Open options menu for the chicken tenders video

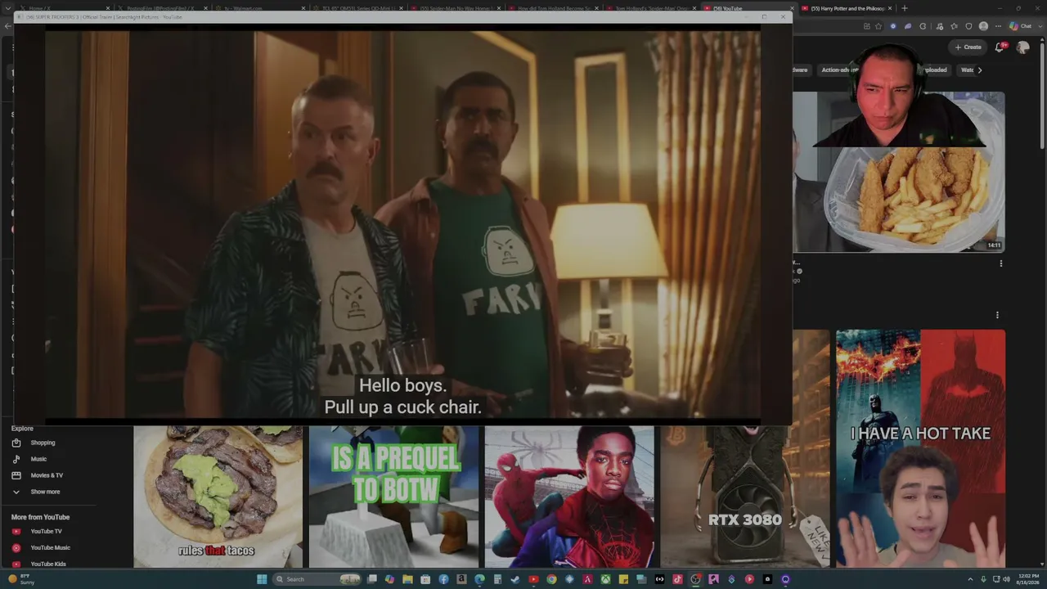point(1001,263)
